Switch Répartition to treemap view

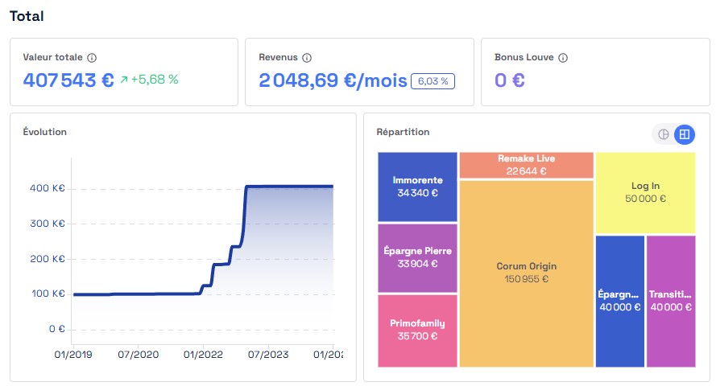[x=685, y=134]
